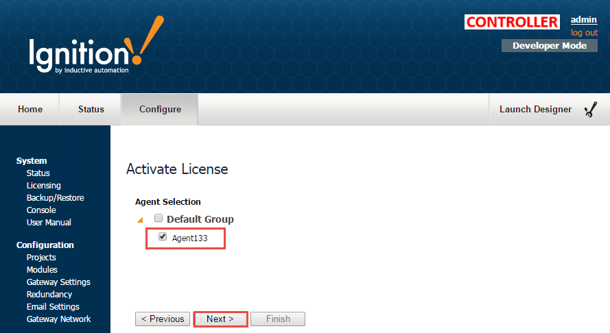Go to the Next step
Viewport: 610px width, 333px height.
pyautogui.click(x=220, y=319)
